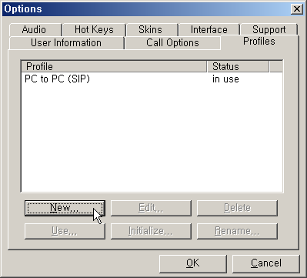Screen dimensions: 307x278
Task: Dismiss the dialog with Cancel
Action: [x=266, y=263]
